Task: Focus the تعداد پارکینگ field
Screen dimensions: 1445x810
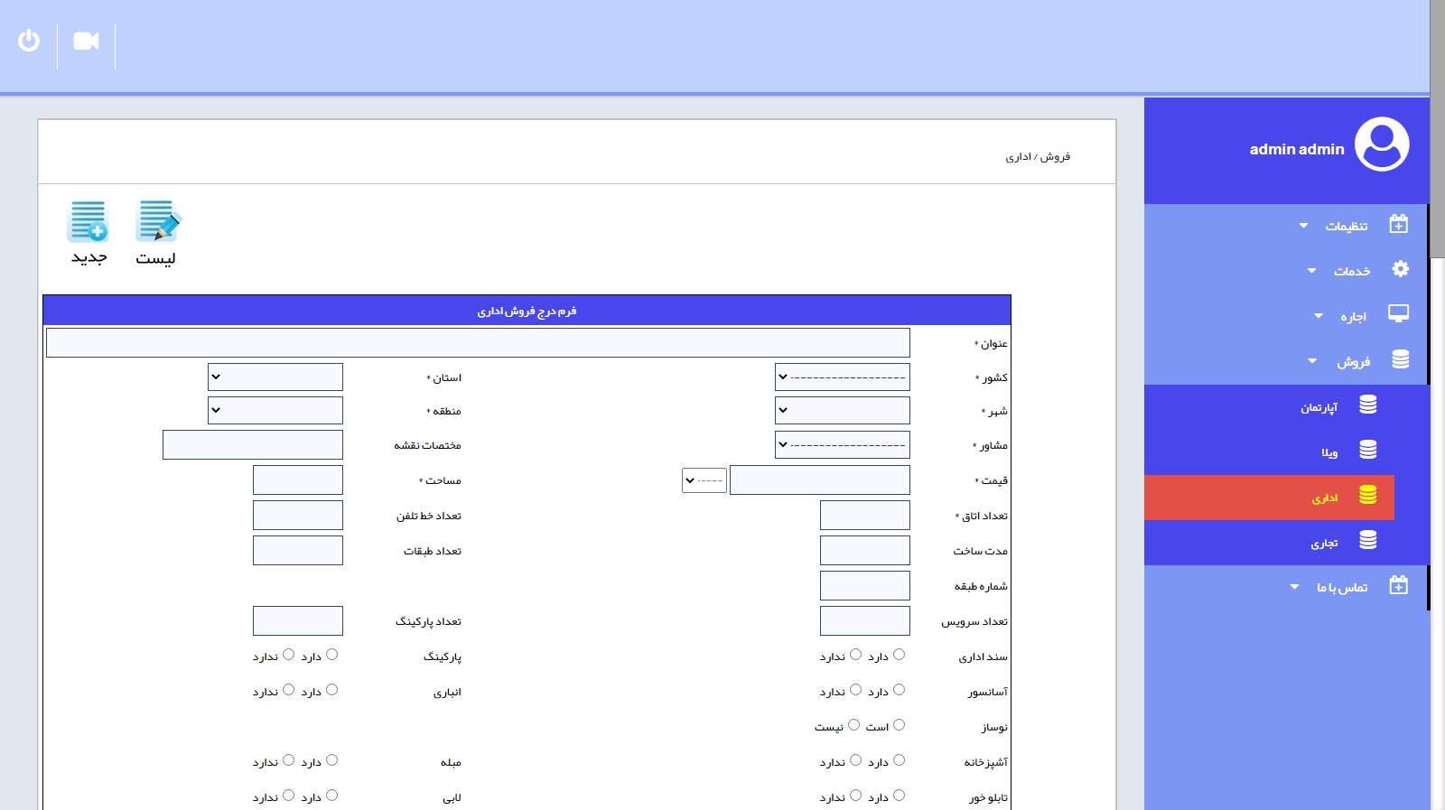Action: 298,621
